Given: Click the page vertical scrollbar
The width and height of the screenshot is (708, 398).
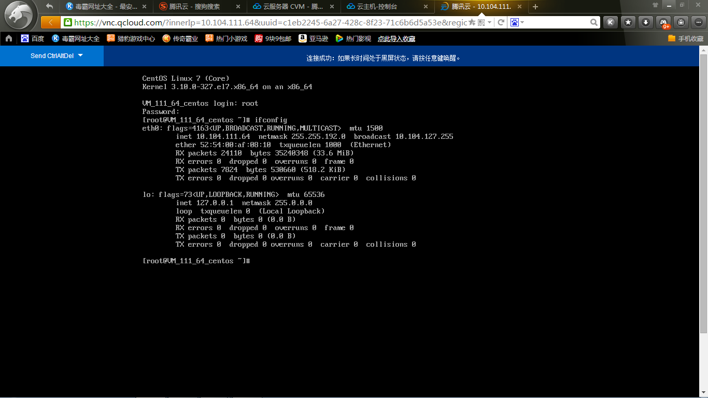Looking at the screenshot, I should click(704, 193).
